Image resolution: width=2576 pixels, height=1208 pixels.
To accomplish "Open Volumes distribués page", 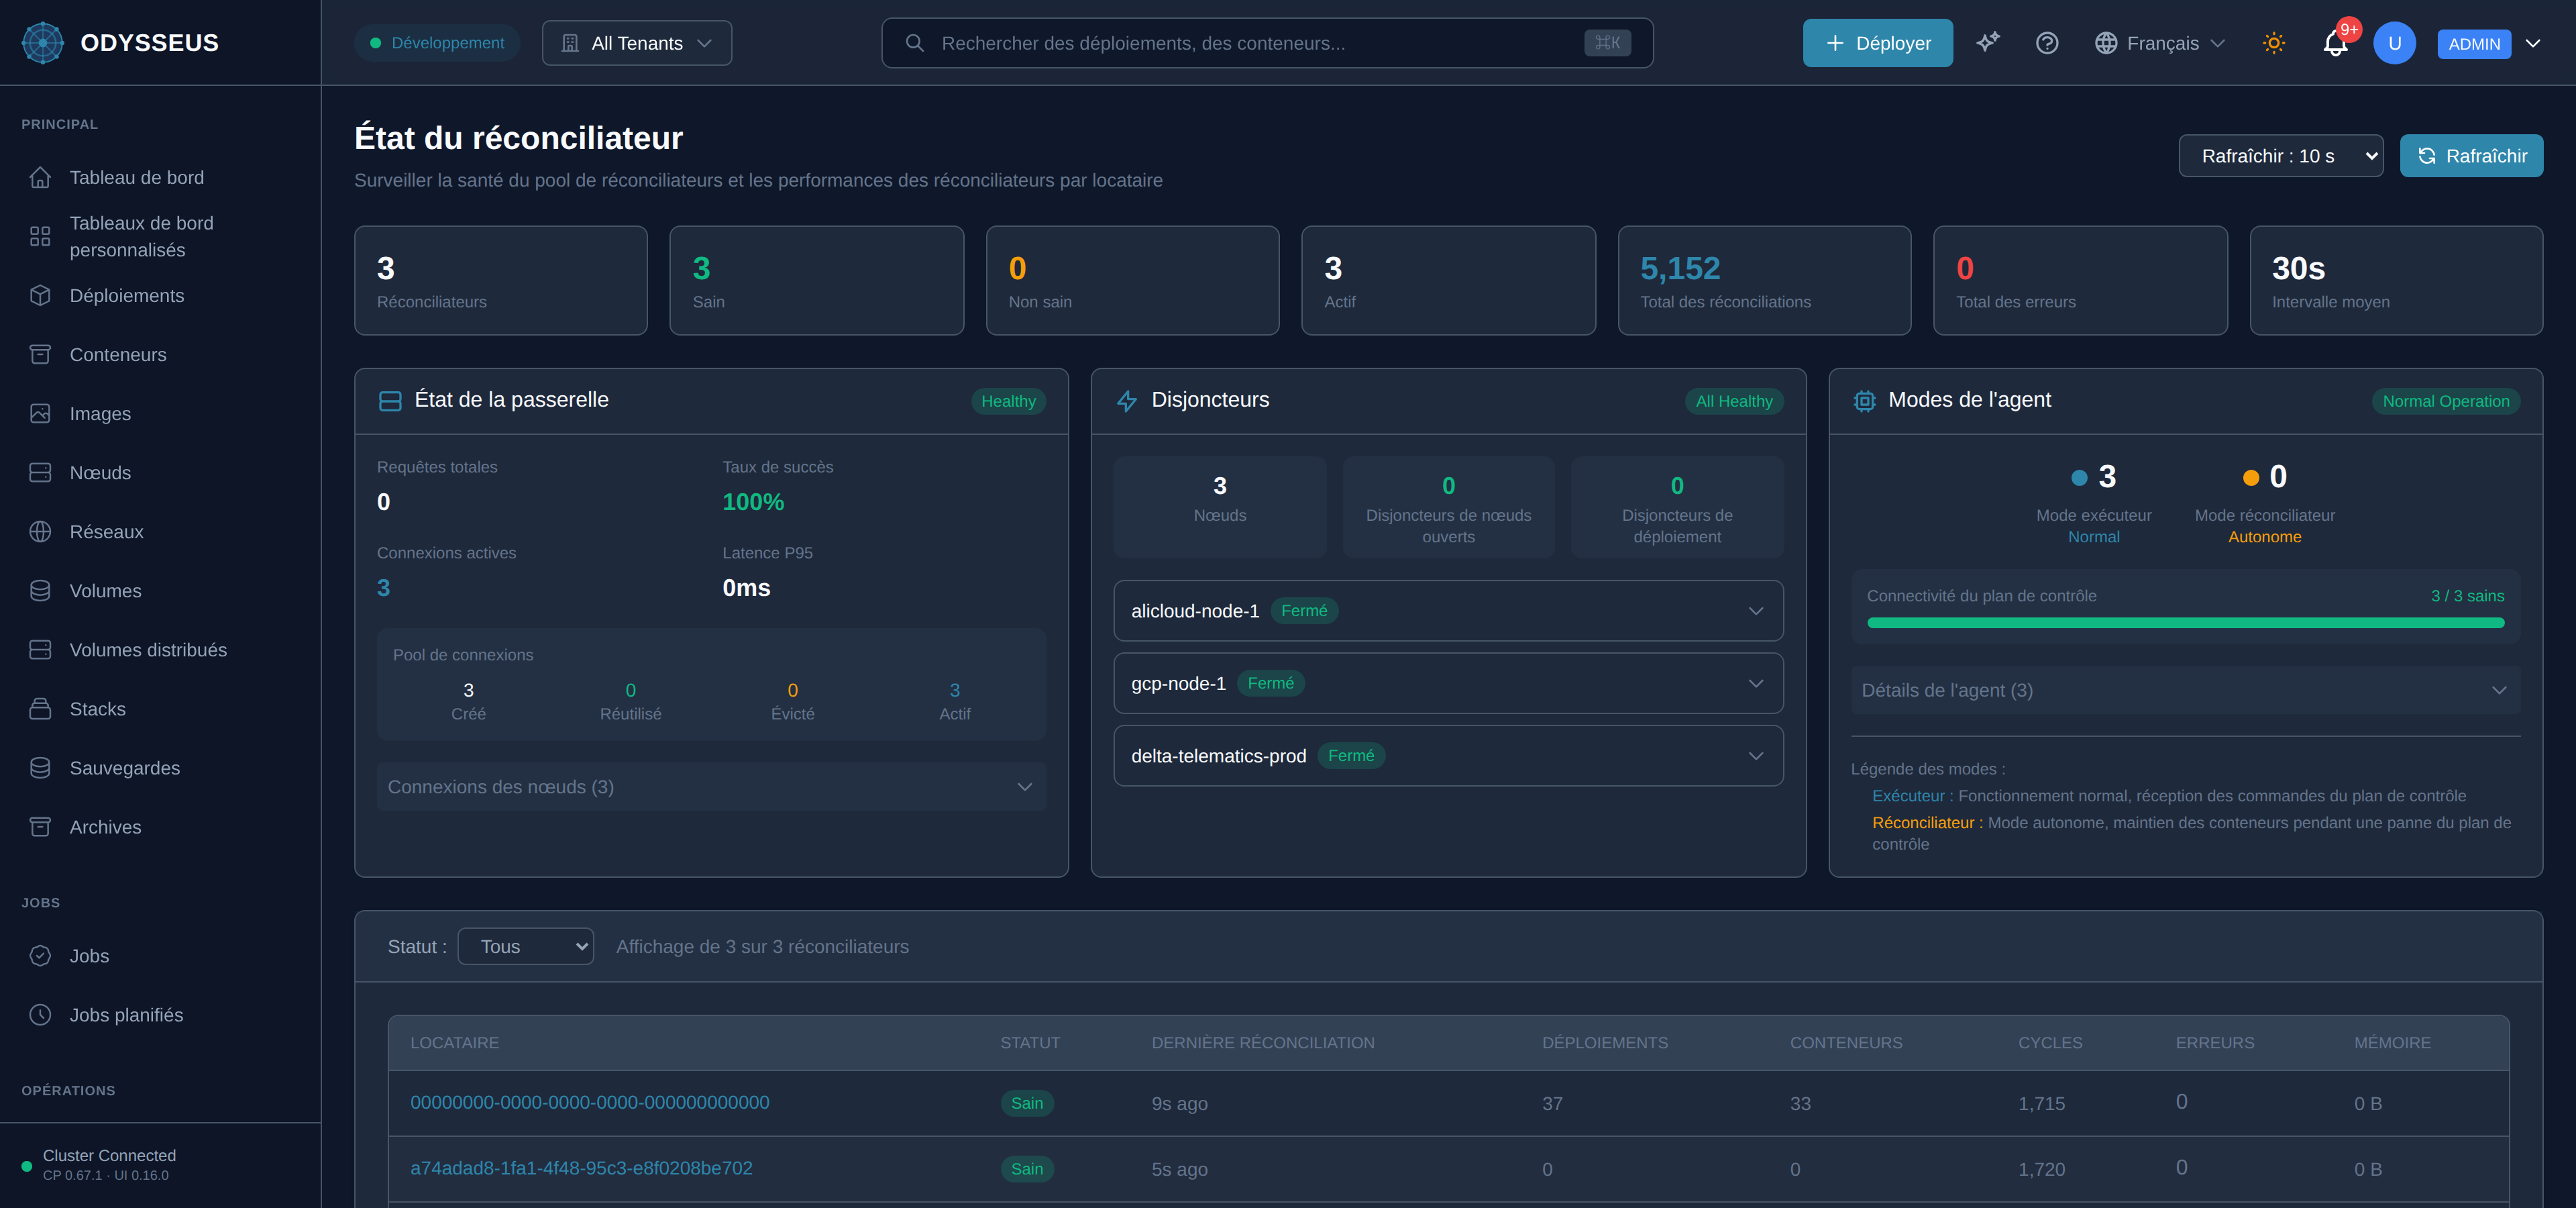I will [x=160, y=649].
